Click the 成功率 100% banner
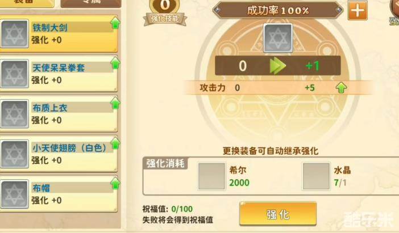Screen dimensions: 399x233 (x=278, y=10)
